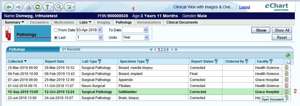
Task: Open document for Appendix row
Action: tap(286, 79)
